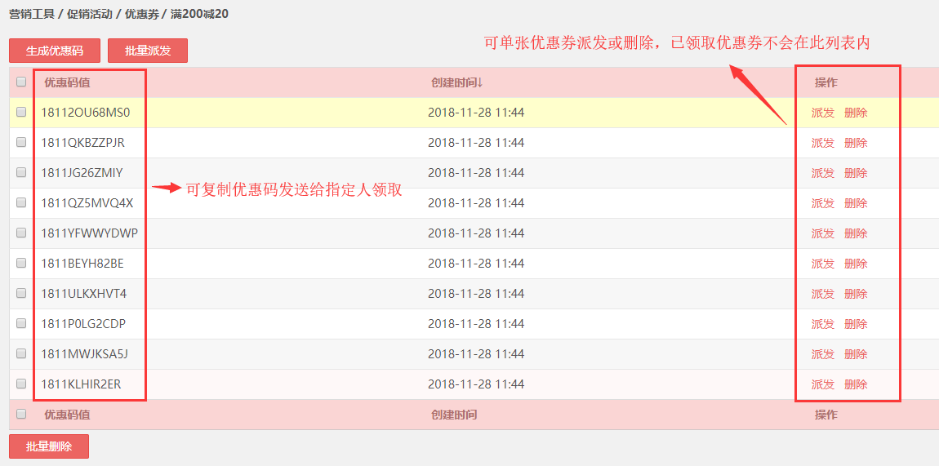Delete the coupon 1811QKBZZPJR via 删除
The width and height of the screenshot is (939, 466).
[x=856, y=143]
